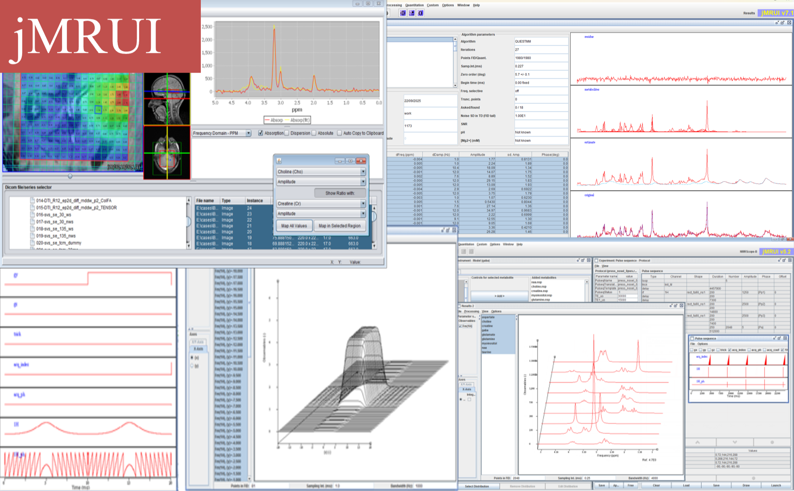Image resolution: width=794 pixels, height=491 pixels.
Task: Select the 018-svs_se_135_ws series
Action: click(x=55, y=229)
